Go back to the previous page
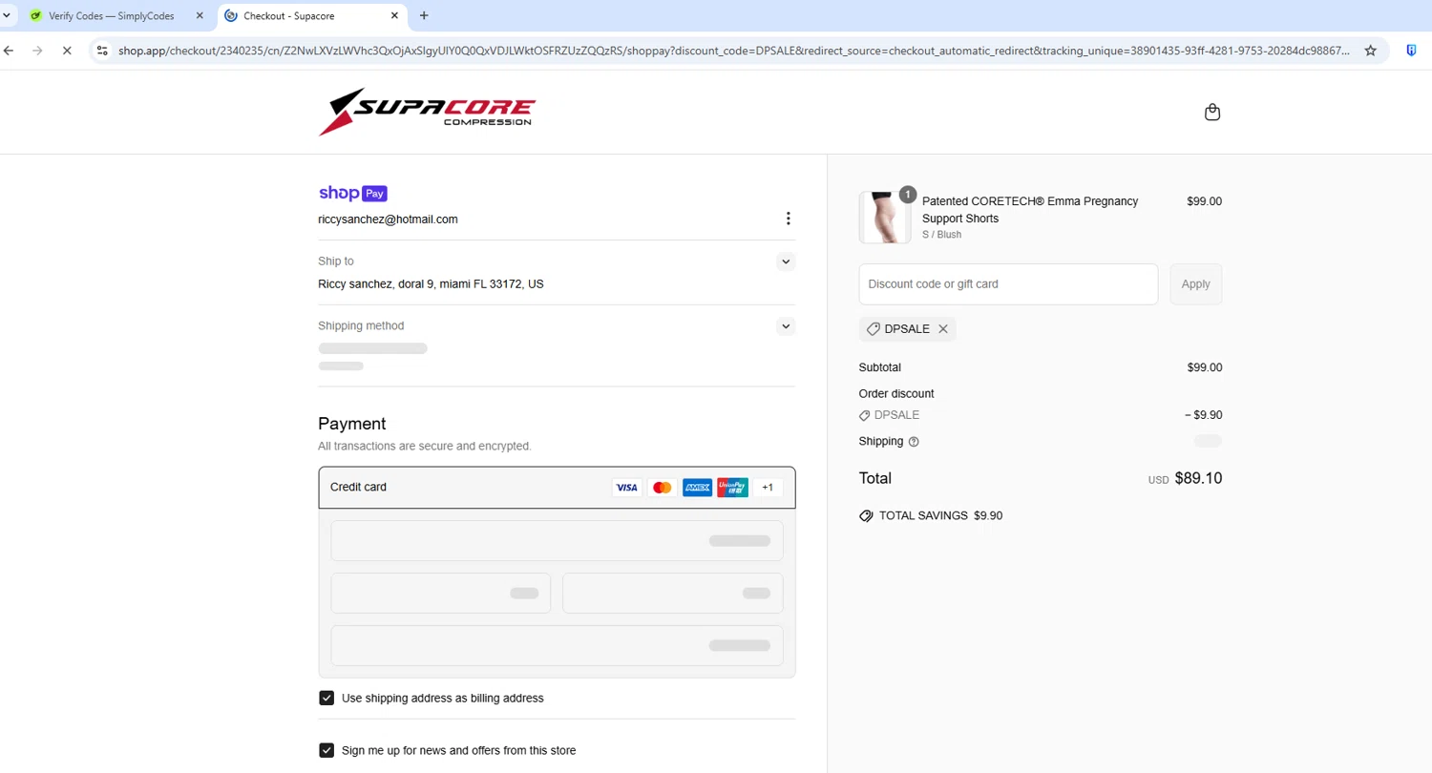 [x=9, y=51]
